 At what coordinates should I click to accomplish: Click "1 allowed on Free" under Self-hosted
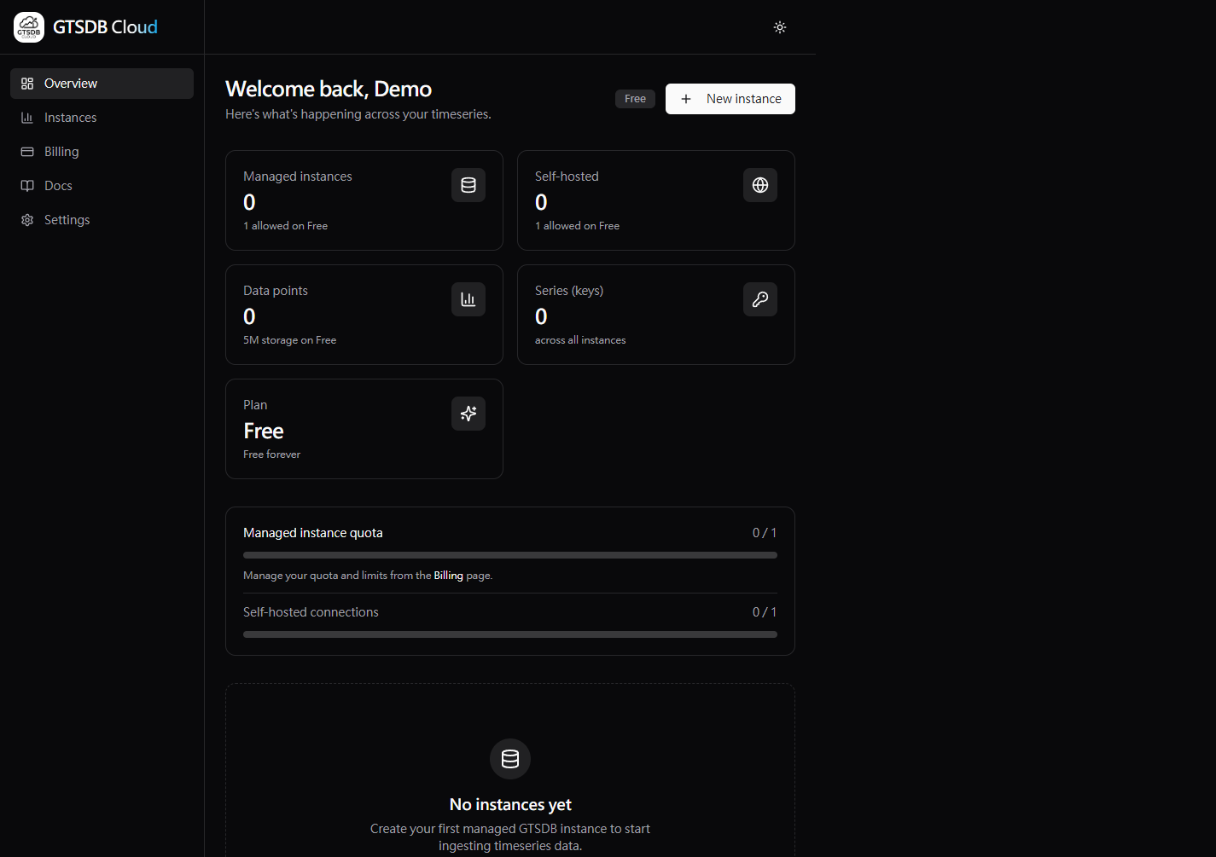click(x=578, y=226)
